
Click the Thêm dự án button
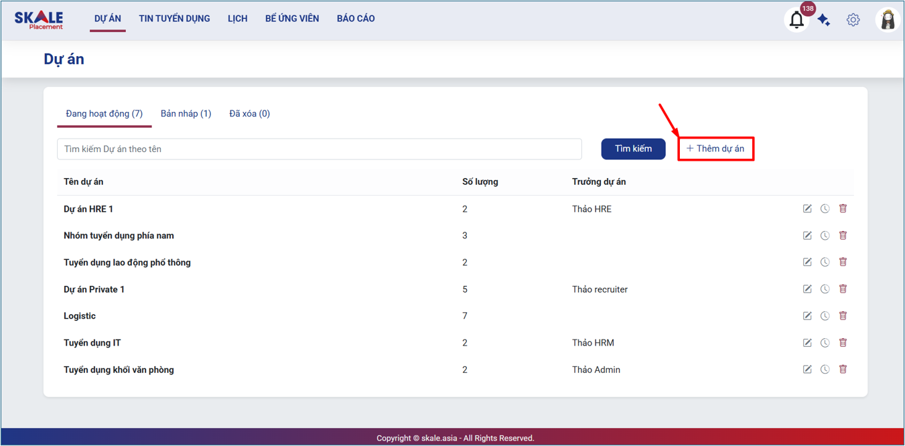pyautogui.click(x=715, y=149)
